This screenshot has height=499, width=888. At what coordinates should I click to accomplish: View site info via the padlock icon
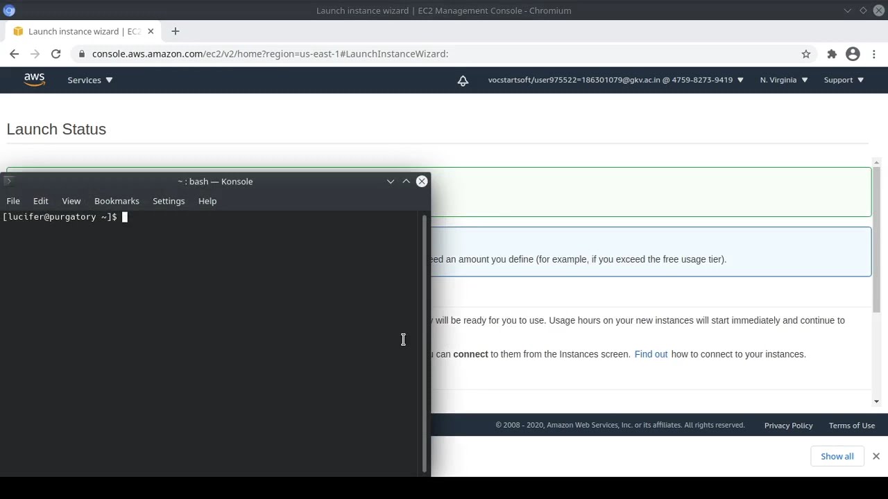82,54
